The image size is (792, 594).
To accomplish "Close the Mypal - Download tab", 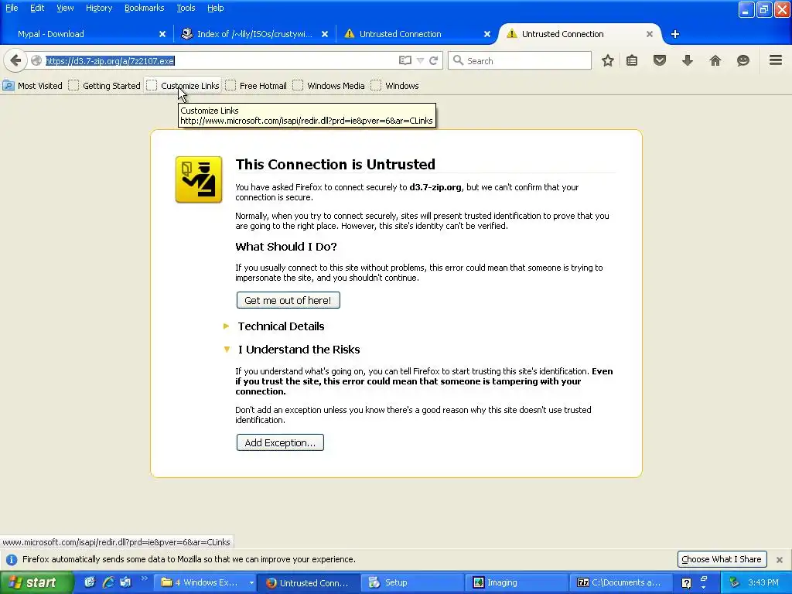I will tap(162, 34).
